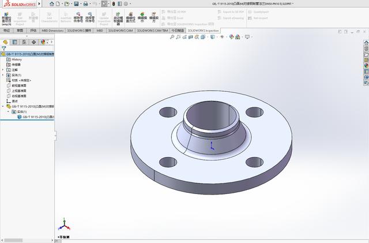This screenshot has height=243, width=369.
Task: Click the Rebuild traffic light icon
Action: pos(114,4)
